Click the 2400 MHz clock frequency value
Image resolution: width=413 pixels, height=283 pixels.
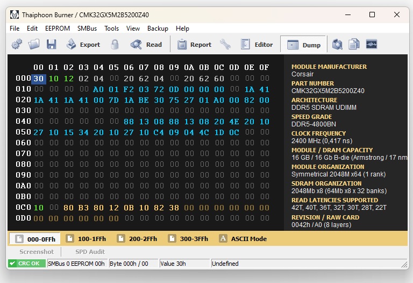(322, 141)
